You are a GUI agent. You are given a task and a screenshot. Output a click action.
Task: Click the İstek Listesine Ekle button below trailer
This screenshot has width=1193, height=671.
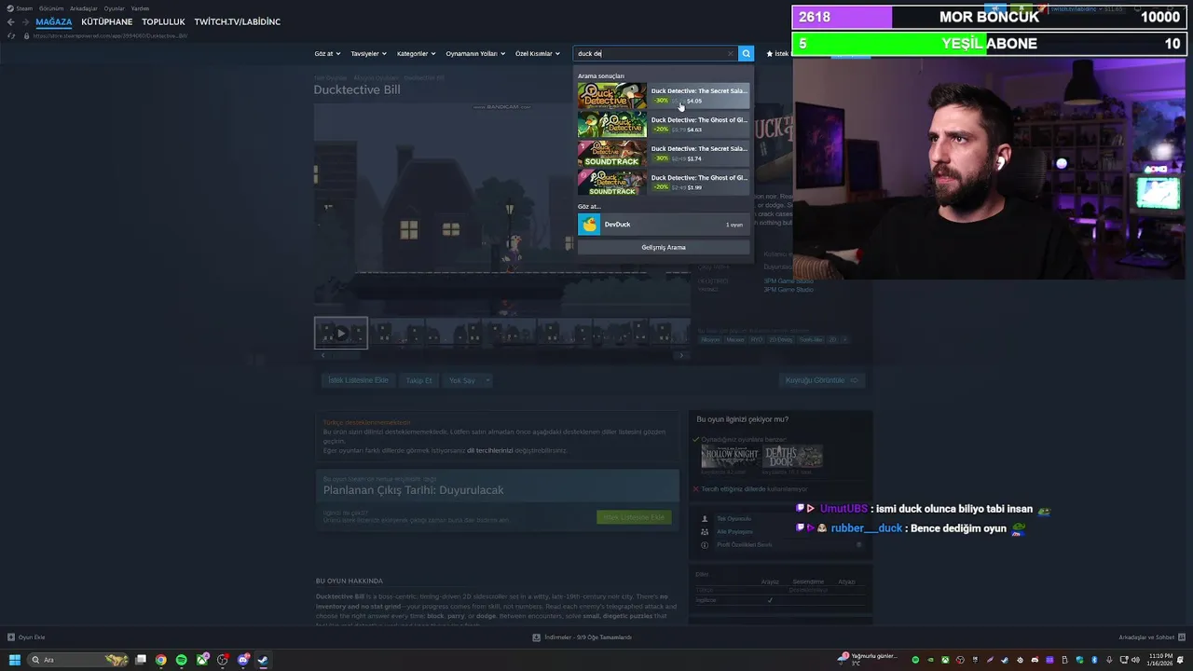(358, 380)
